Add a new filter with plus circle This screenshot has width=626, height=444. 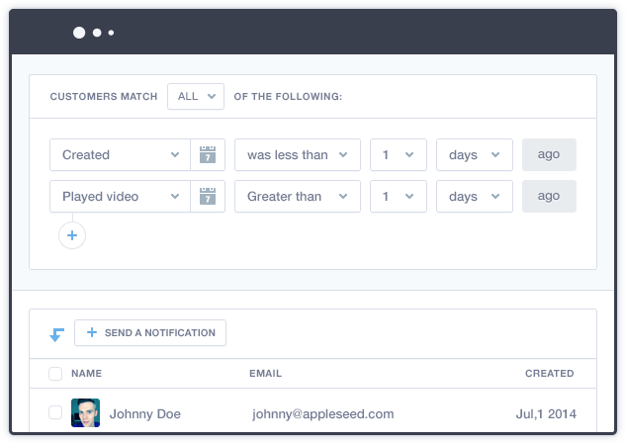pyautogui.click(x=72, y=235)
